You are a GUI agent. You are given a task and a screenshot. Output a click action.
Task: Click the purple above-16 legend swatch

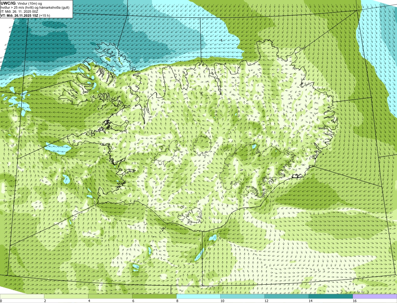pyautogui.click(x=375, y=296)
